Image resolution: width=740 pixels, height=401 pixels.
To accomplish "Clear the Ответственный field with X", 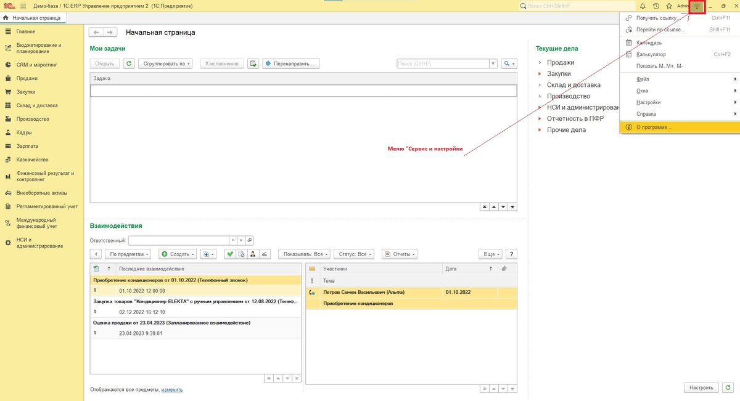I will (241, 240).
